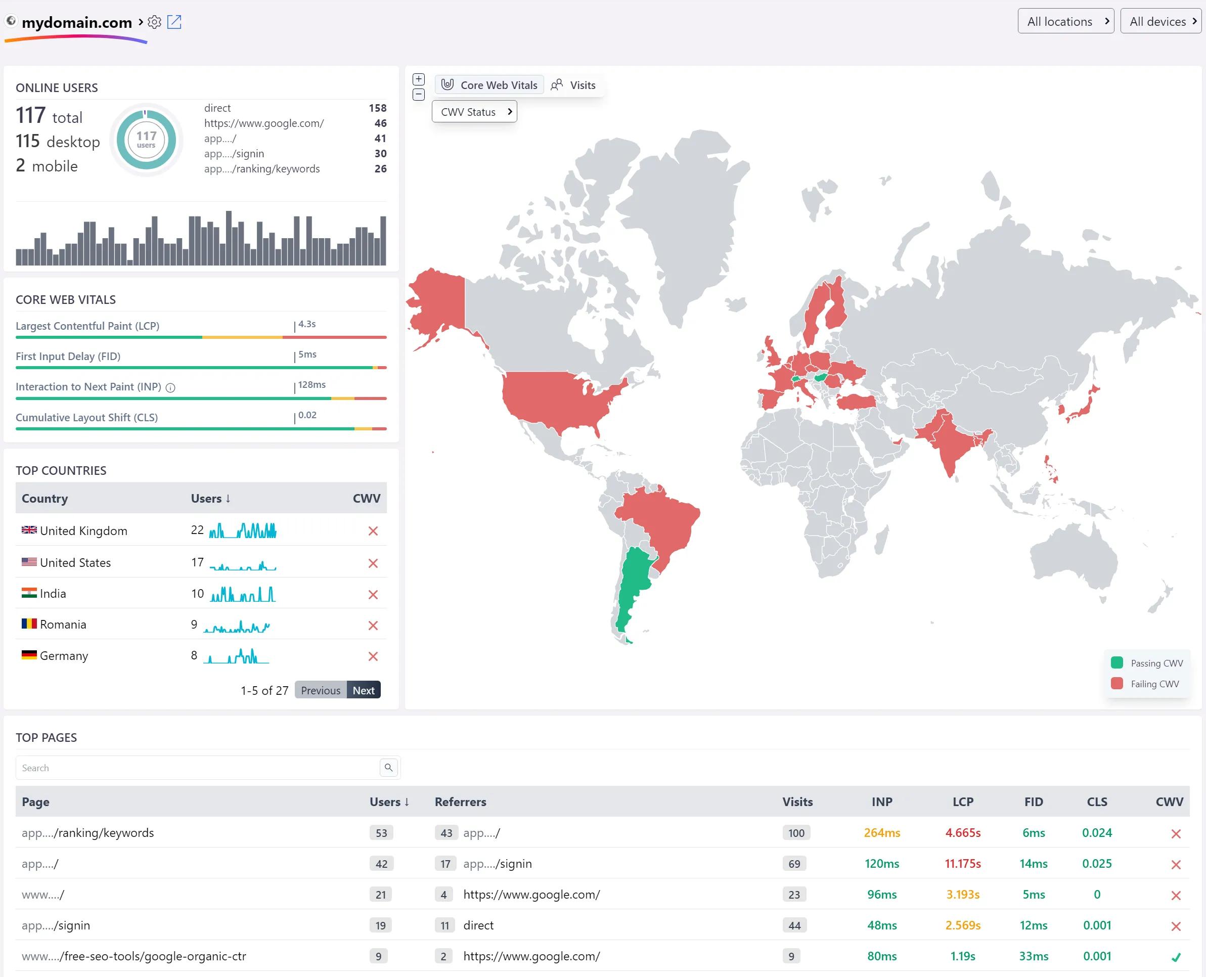Zoom out on the world map
1206x977 pixels.
[x=418, y=95]
